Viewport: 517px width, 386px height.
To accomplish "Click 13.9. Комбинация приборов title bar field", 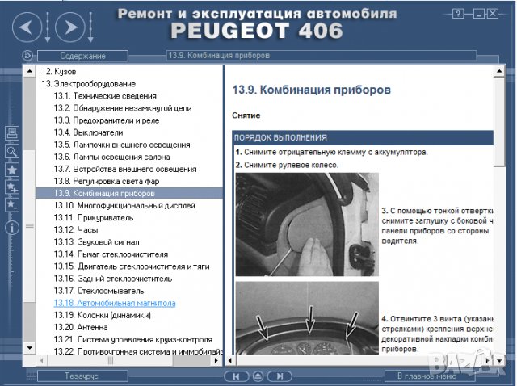I will [x=322, y=56].
